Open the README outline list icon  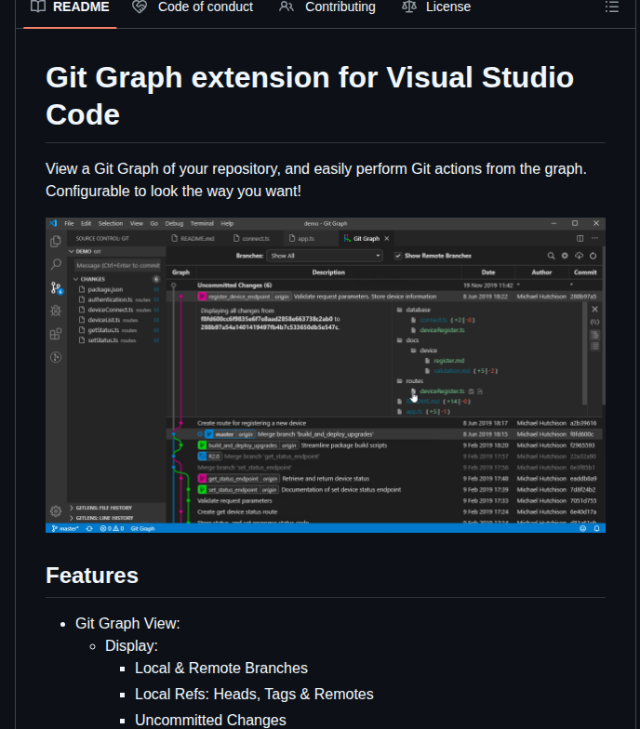click(612, 7)
